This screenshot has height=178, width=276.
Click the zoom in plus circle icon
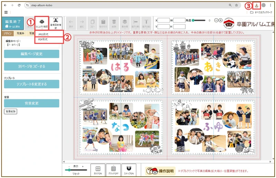[x=220, y=20]
